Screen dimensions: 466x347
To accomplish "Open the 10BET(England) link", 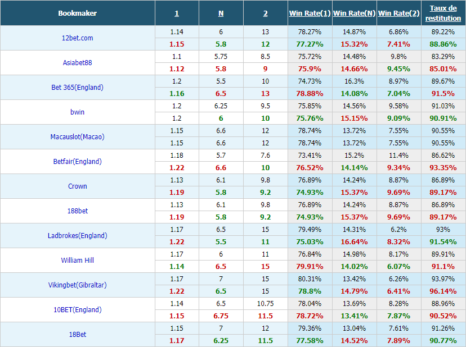I will (x=77, y=309).
